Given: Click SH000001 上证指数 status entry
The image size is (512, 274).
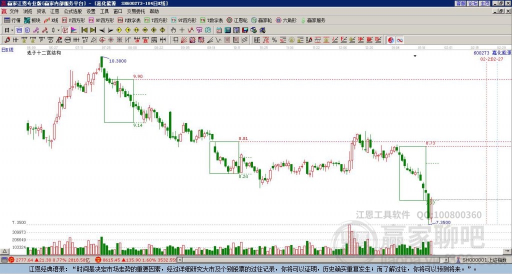Looking at the screenshot, I should click(x=484, y=260).
